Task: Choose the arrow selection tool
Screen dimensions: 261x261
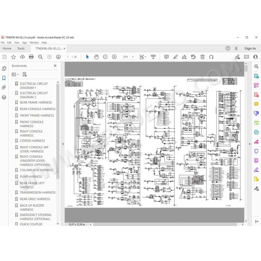Action: [x=87, y=57]
